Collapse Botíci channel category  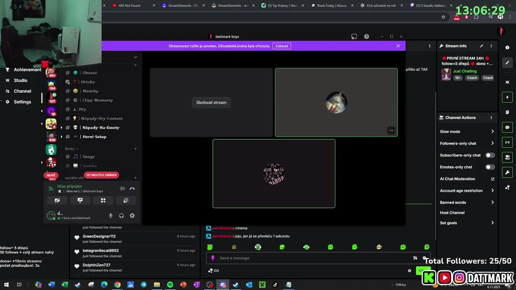(71, 149)
